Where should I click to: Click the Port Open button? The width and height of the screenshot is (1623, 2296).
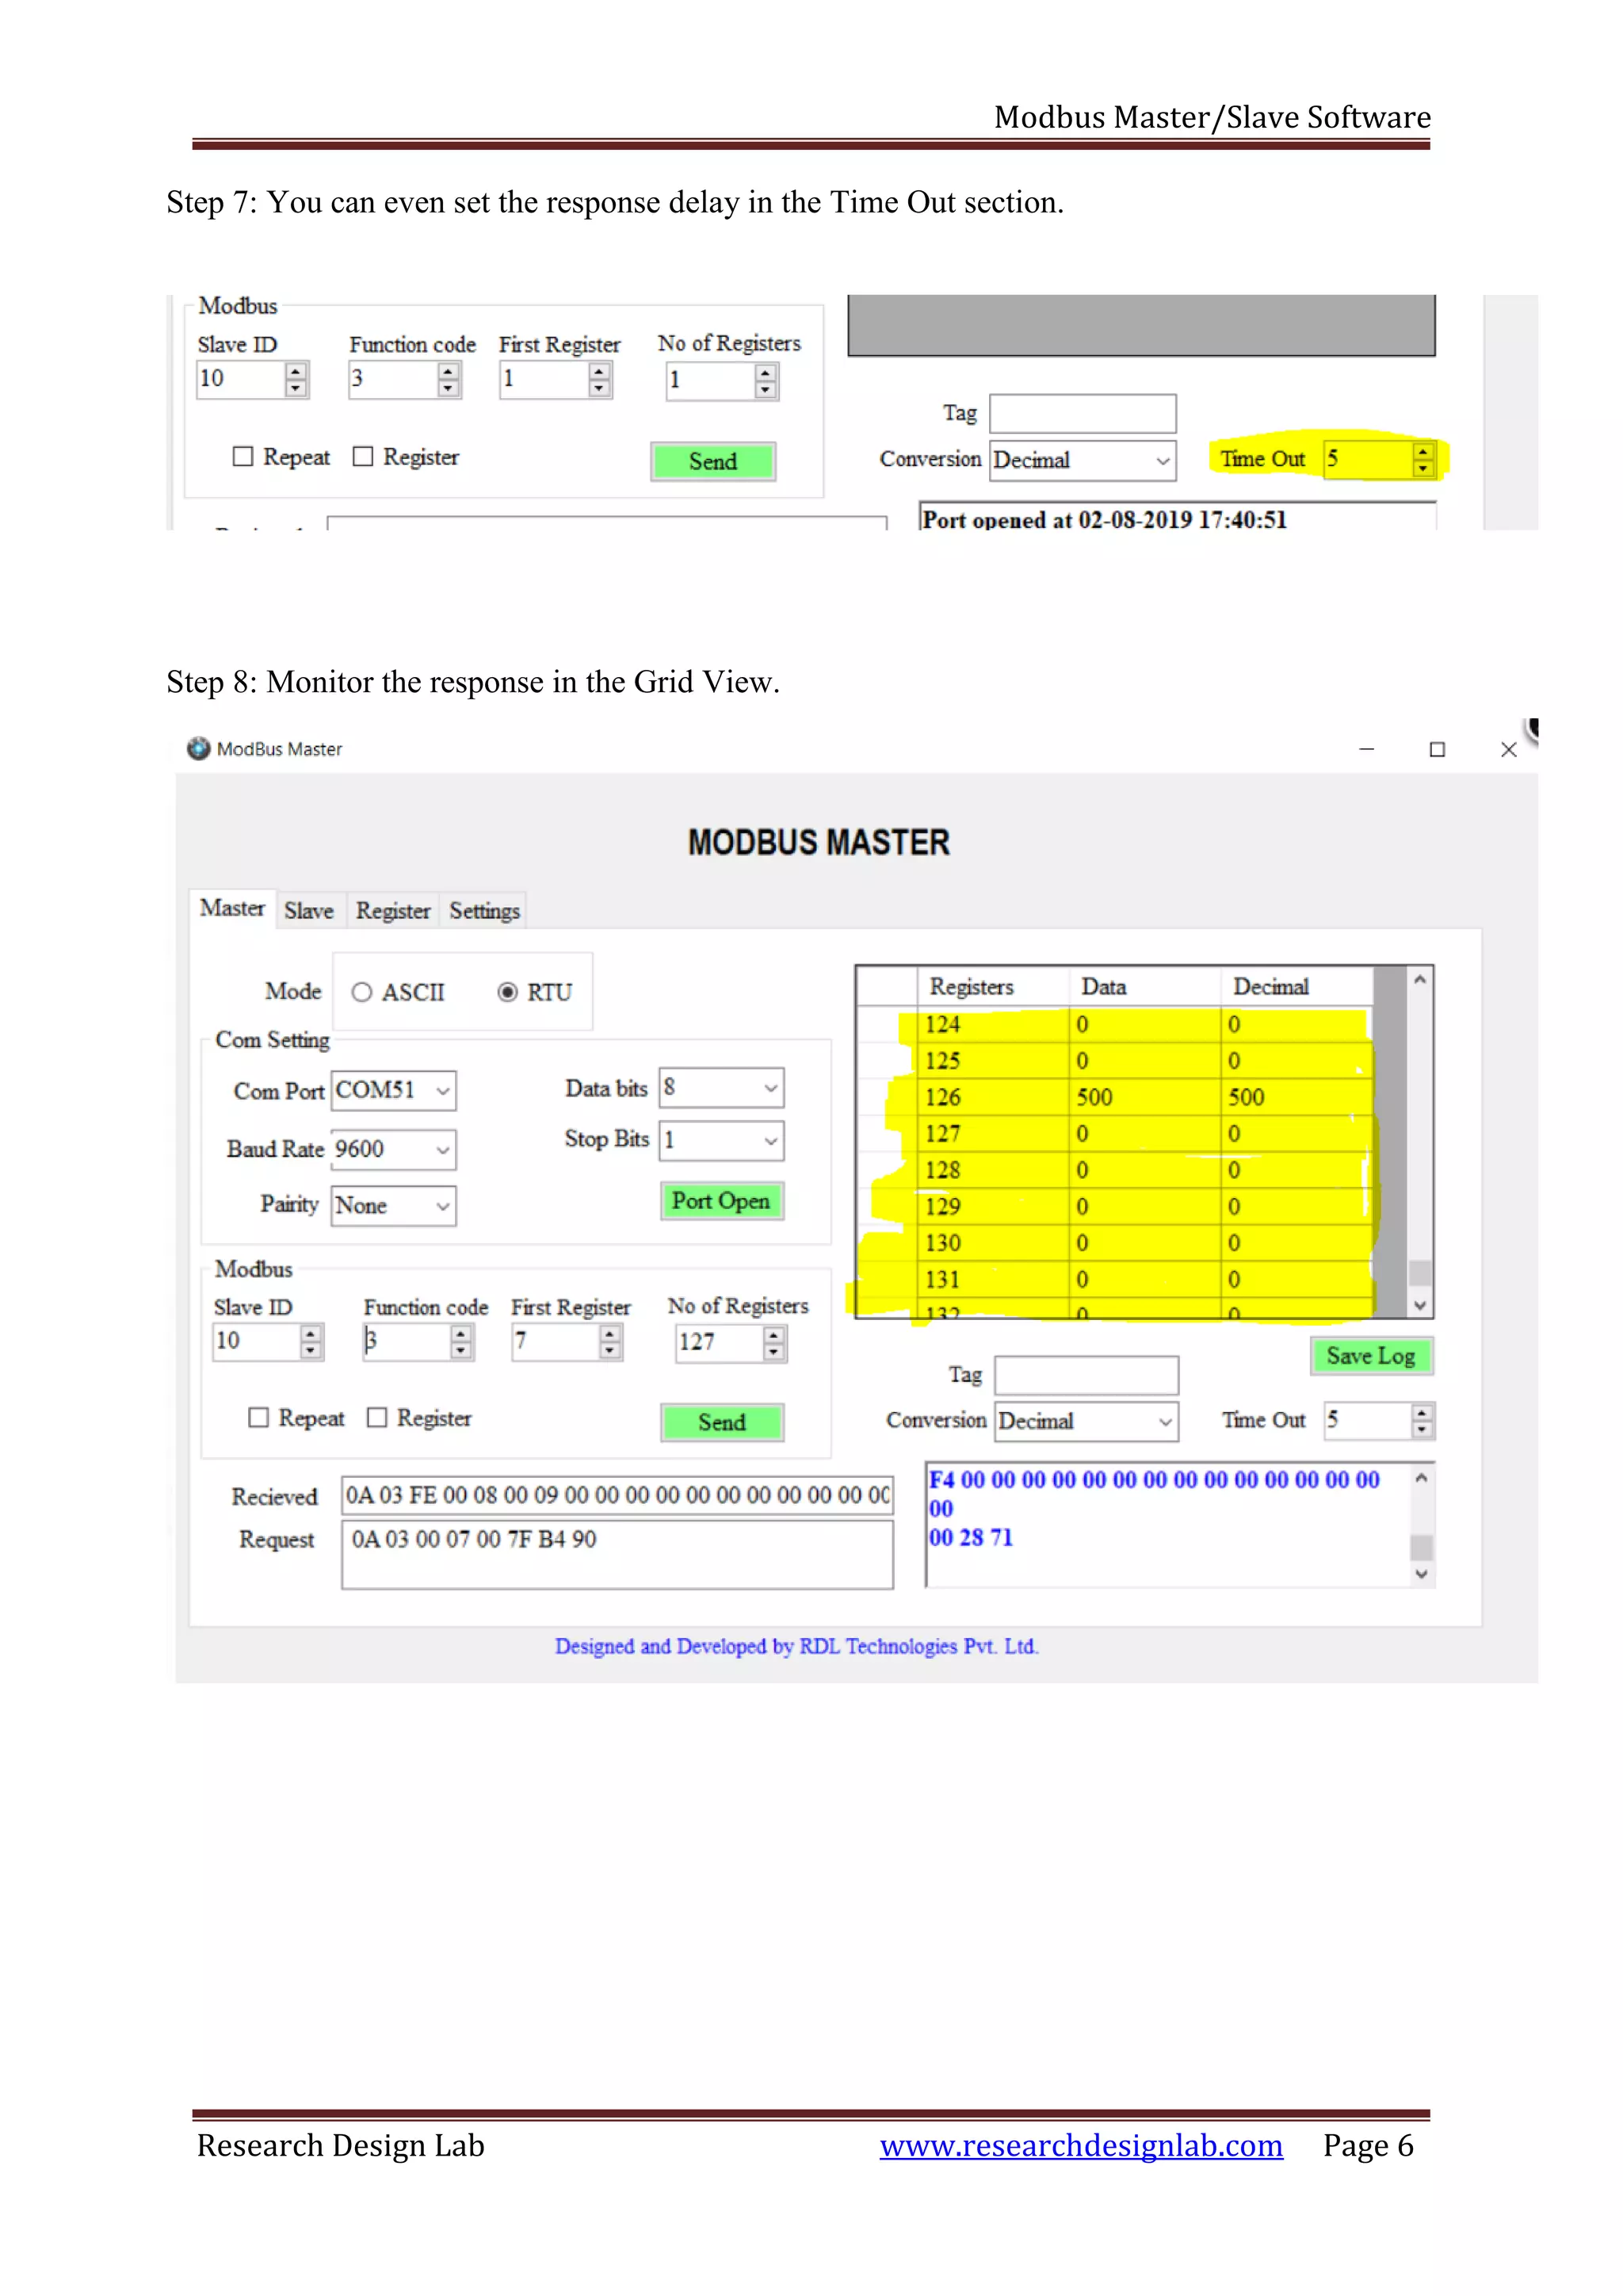(x=722, y=1201)
